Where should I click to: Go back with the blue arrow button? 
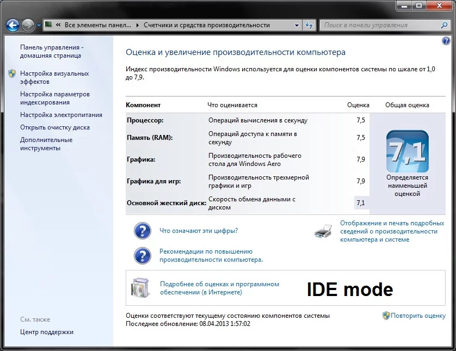(x=13, y=25)
